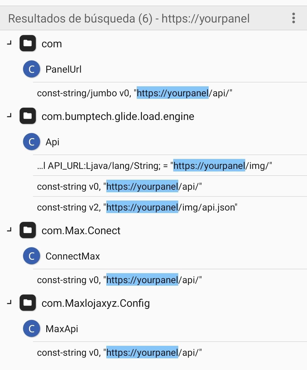
Task: Open the const-string/jumbo result in PanelUrl
Action: point(135,93)
